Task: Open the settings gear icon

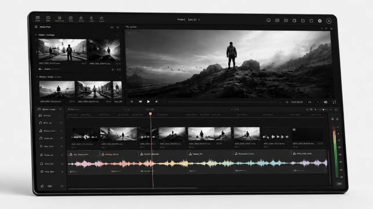Action: [x=320, y=21]
